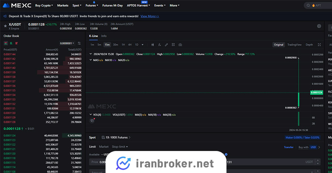Collapse the candle OHLC info line

click(91, 54)
